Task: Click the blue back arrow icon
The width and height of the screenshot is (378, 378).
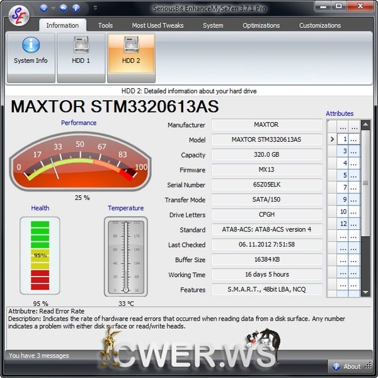Action: (64, 8)
